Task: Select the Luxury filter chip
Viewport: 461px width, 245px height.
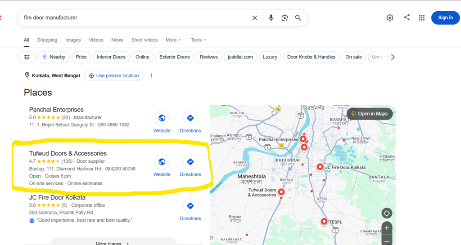Action: click(270, 57)
